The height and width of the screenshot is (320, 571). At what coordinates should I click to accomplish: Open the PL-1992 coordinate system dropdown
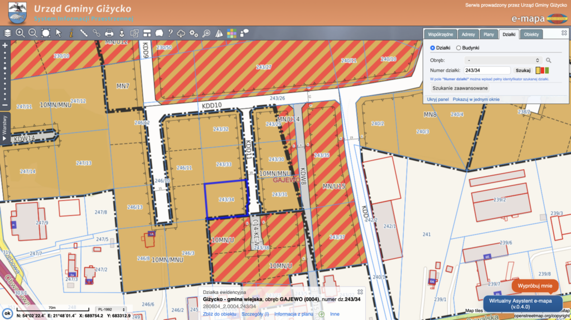click(x=111, y=309)
